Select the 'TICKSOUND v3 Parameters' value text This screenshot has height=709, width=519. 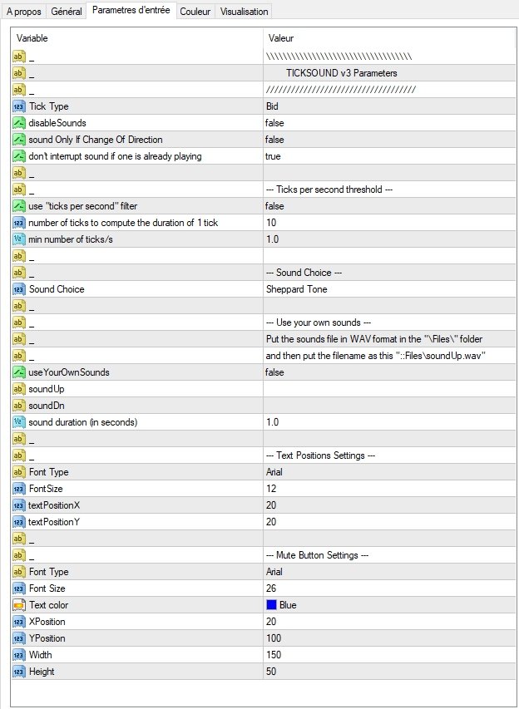[342, 73]
